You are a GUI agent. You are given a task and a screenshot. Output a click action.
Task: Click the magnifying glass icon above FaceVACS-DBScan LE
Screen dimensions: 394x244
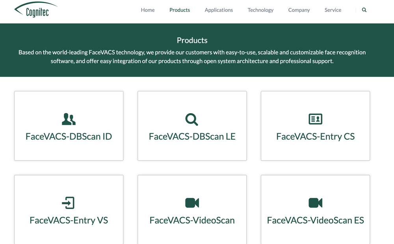[192, 119]
